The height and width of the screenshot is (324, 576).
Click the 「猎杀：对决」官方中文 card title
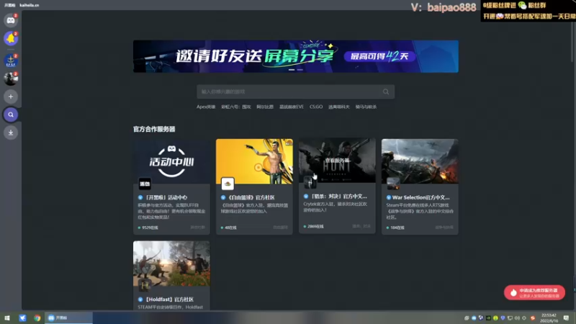pyautogui.click(x=338, y=197)
